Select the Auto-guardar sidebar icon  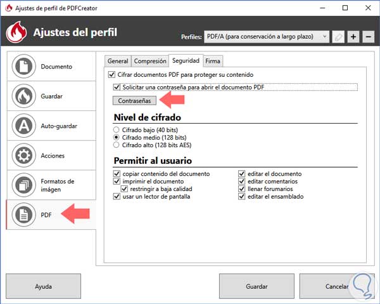click(x=23, y=126)
